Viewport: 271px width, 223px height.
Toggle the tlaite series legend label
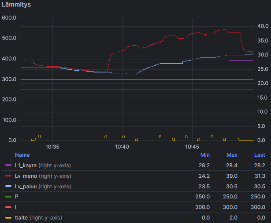click(x=21, y=218)
